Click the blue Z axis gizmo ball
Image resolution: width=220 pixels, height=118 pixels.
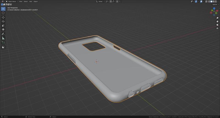point(214,9)
